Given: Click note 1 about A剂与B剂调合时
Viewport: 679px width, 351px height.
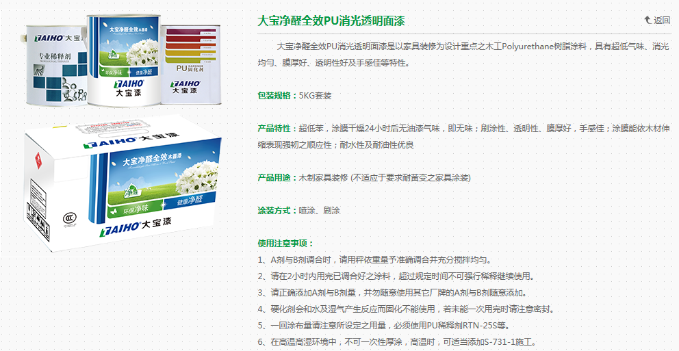Looking at the screenshot, I should (x=374, y=260).
